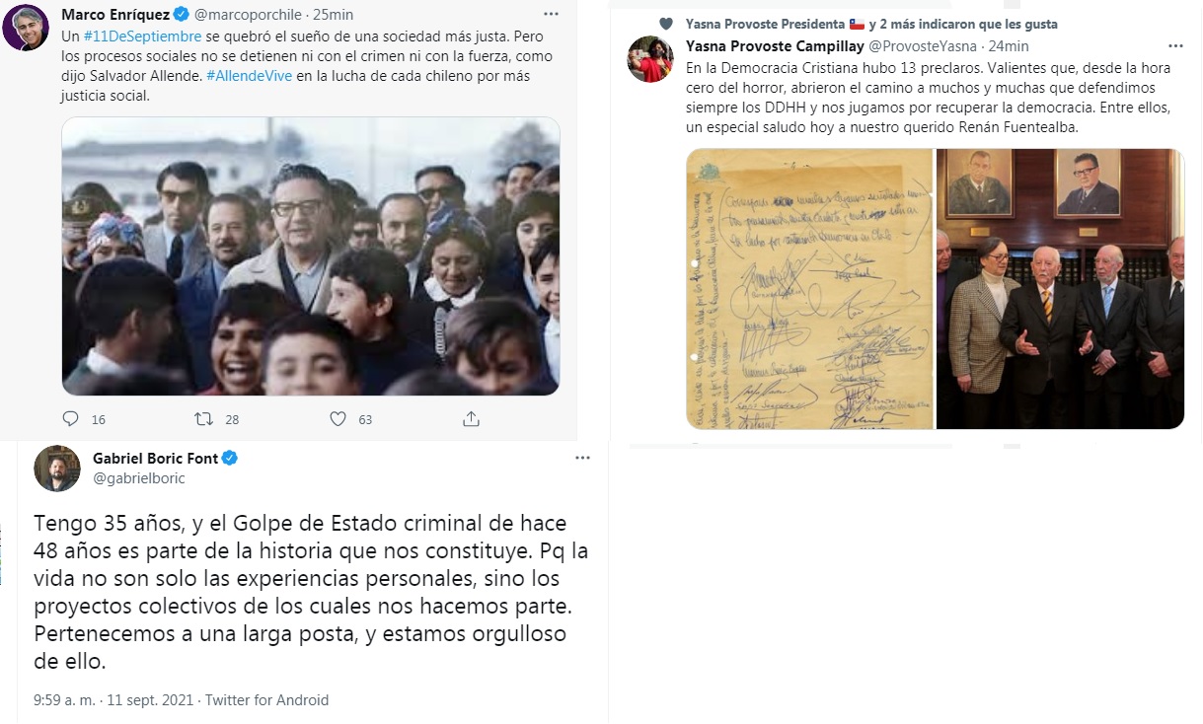Viewport: 1203px width, 724px height.
Task: Share Marco Enríquez's tweet via share icon
Action: 471,418
